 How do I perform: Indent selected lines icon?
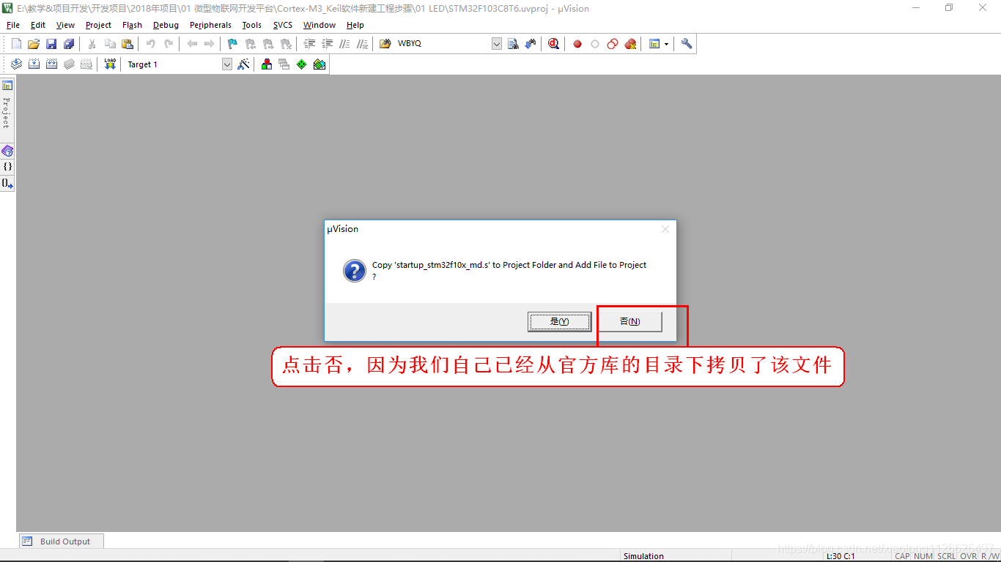[x=309, y=44]
